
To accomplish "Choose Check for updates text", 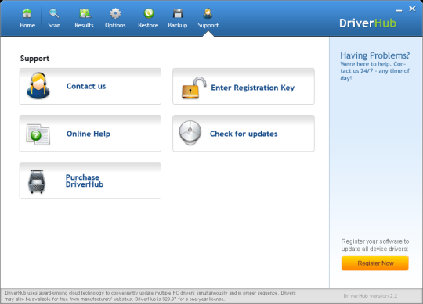I will point(244,134).
